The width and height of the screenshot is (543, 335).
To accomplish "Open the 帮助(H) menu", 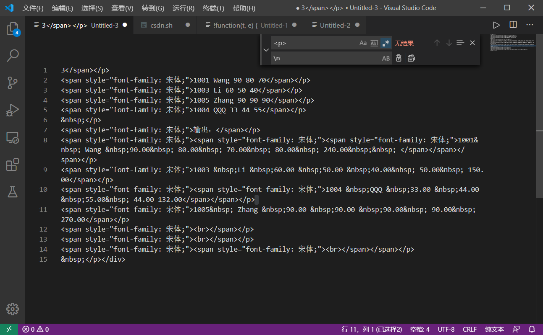I will point(244,8).
